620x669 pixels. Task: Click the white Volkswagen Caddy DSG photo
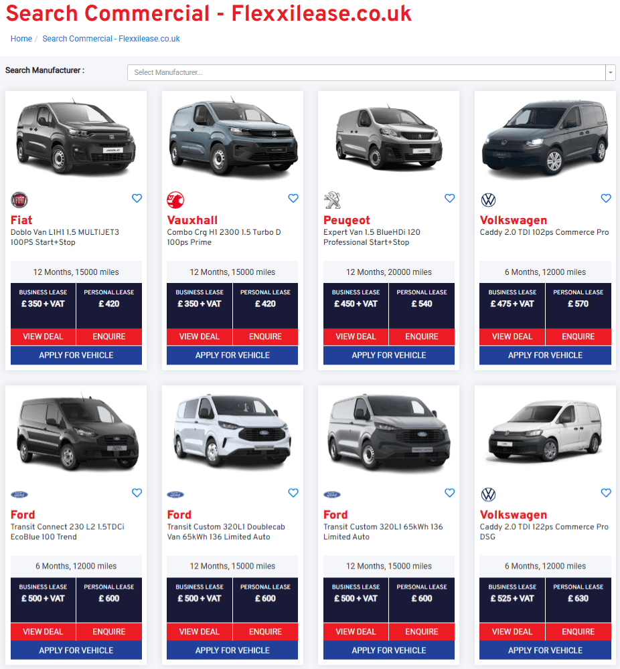[545, 434]
